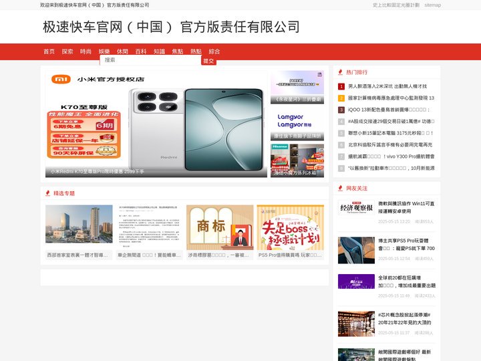Open ranked article 國家計算機病毒應急處理中心

coord(391,98)
